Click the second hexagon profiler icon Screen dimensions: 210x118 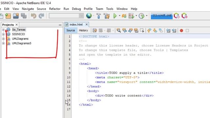(x=184, y=16)
